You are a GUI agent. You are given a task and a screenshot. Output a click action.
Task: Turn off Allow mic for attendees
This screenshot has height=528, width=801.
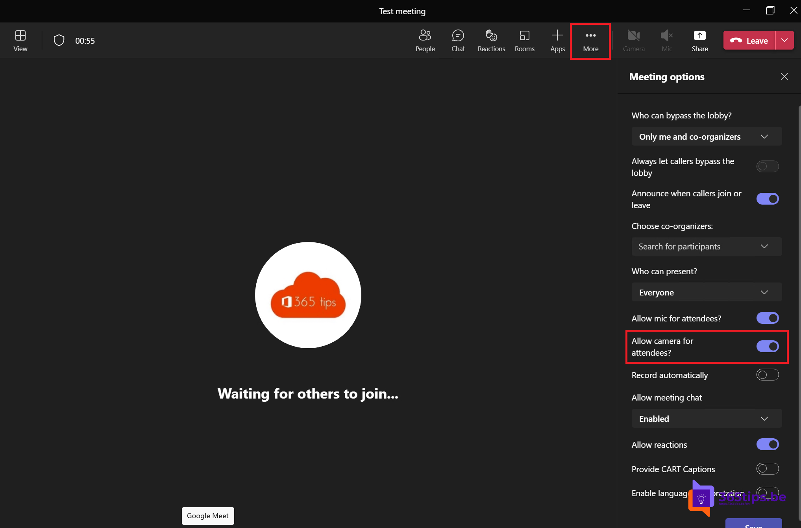(768, 318)
